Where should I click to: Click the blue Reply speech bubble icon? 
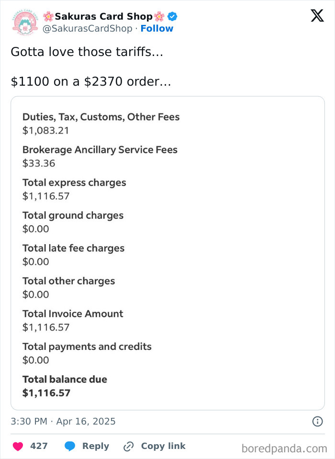70,446
